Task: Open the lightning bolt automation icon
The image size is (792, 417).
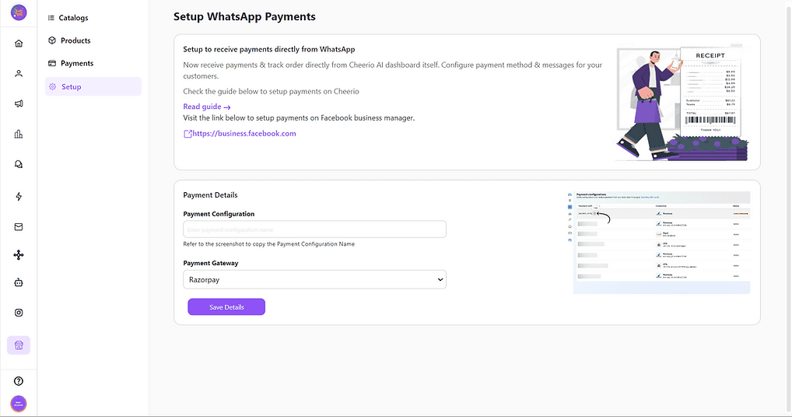Action: [x=19, y=196]
